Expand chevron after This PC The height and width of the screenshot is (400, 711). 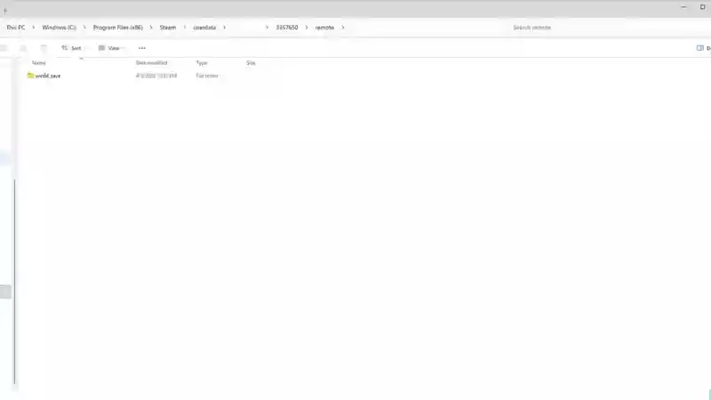click(33, 28)
